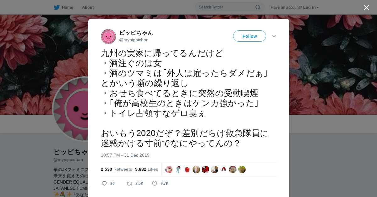Click the first liker avatar in row
The width and height of the screenshot is (377, 197).
[169, 169]
